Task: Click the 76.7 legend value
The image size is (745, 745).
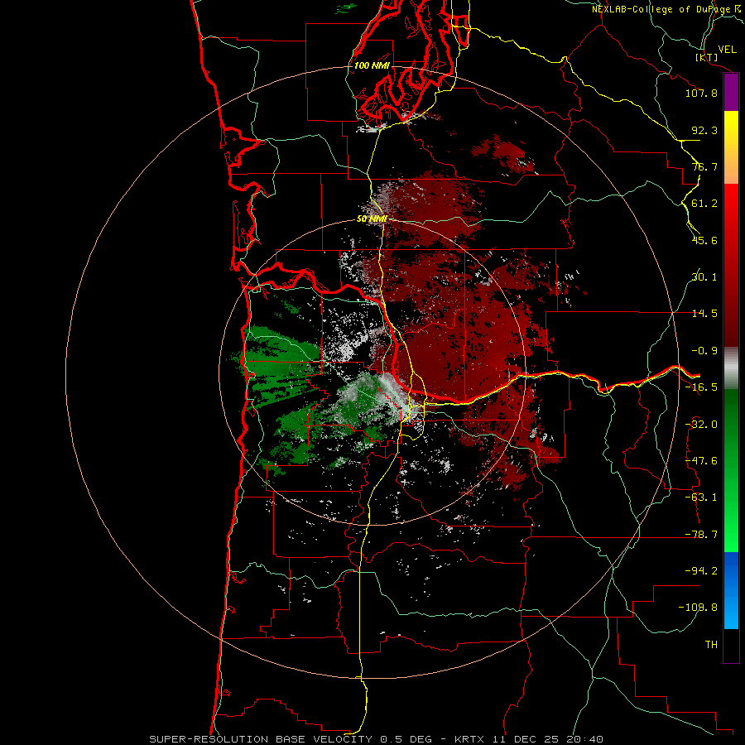Action: pyautogui.click(x=704, y=166)
